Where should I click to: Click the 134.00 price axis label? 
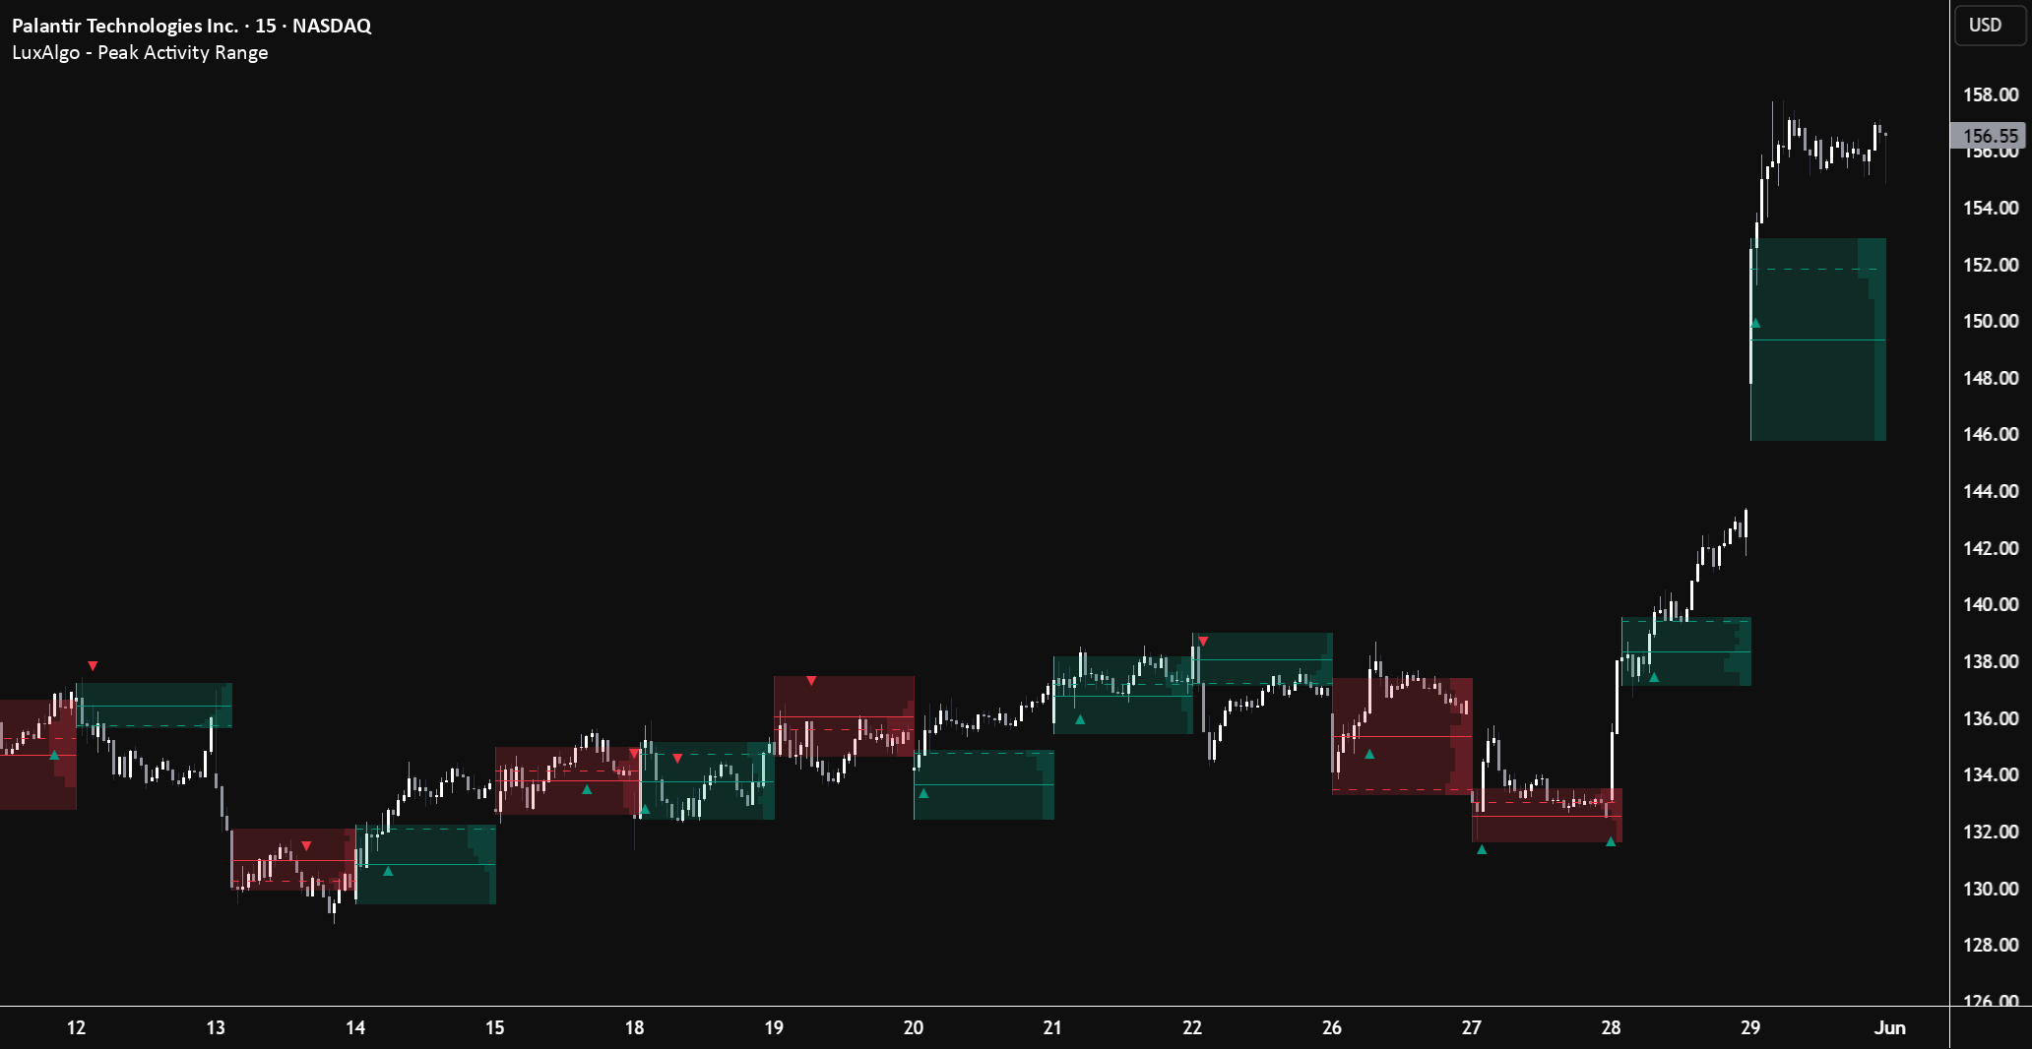[1991, 774]
